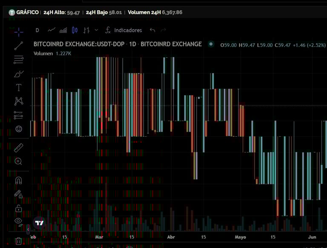The width and height of the screenshot is (327, 248).
Task: Undo the last chart action
Action: pos(152,31)
